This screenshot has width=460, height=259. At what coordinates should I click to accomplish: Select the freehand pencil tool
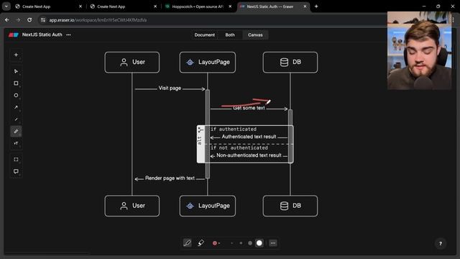[16, 131]
